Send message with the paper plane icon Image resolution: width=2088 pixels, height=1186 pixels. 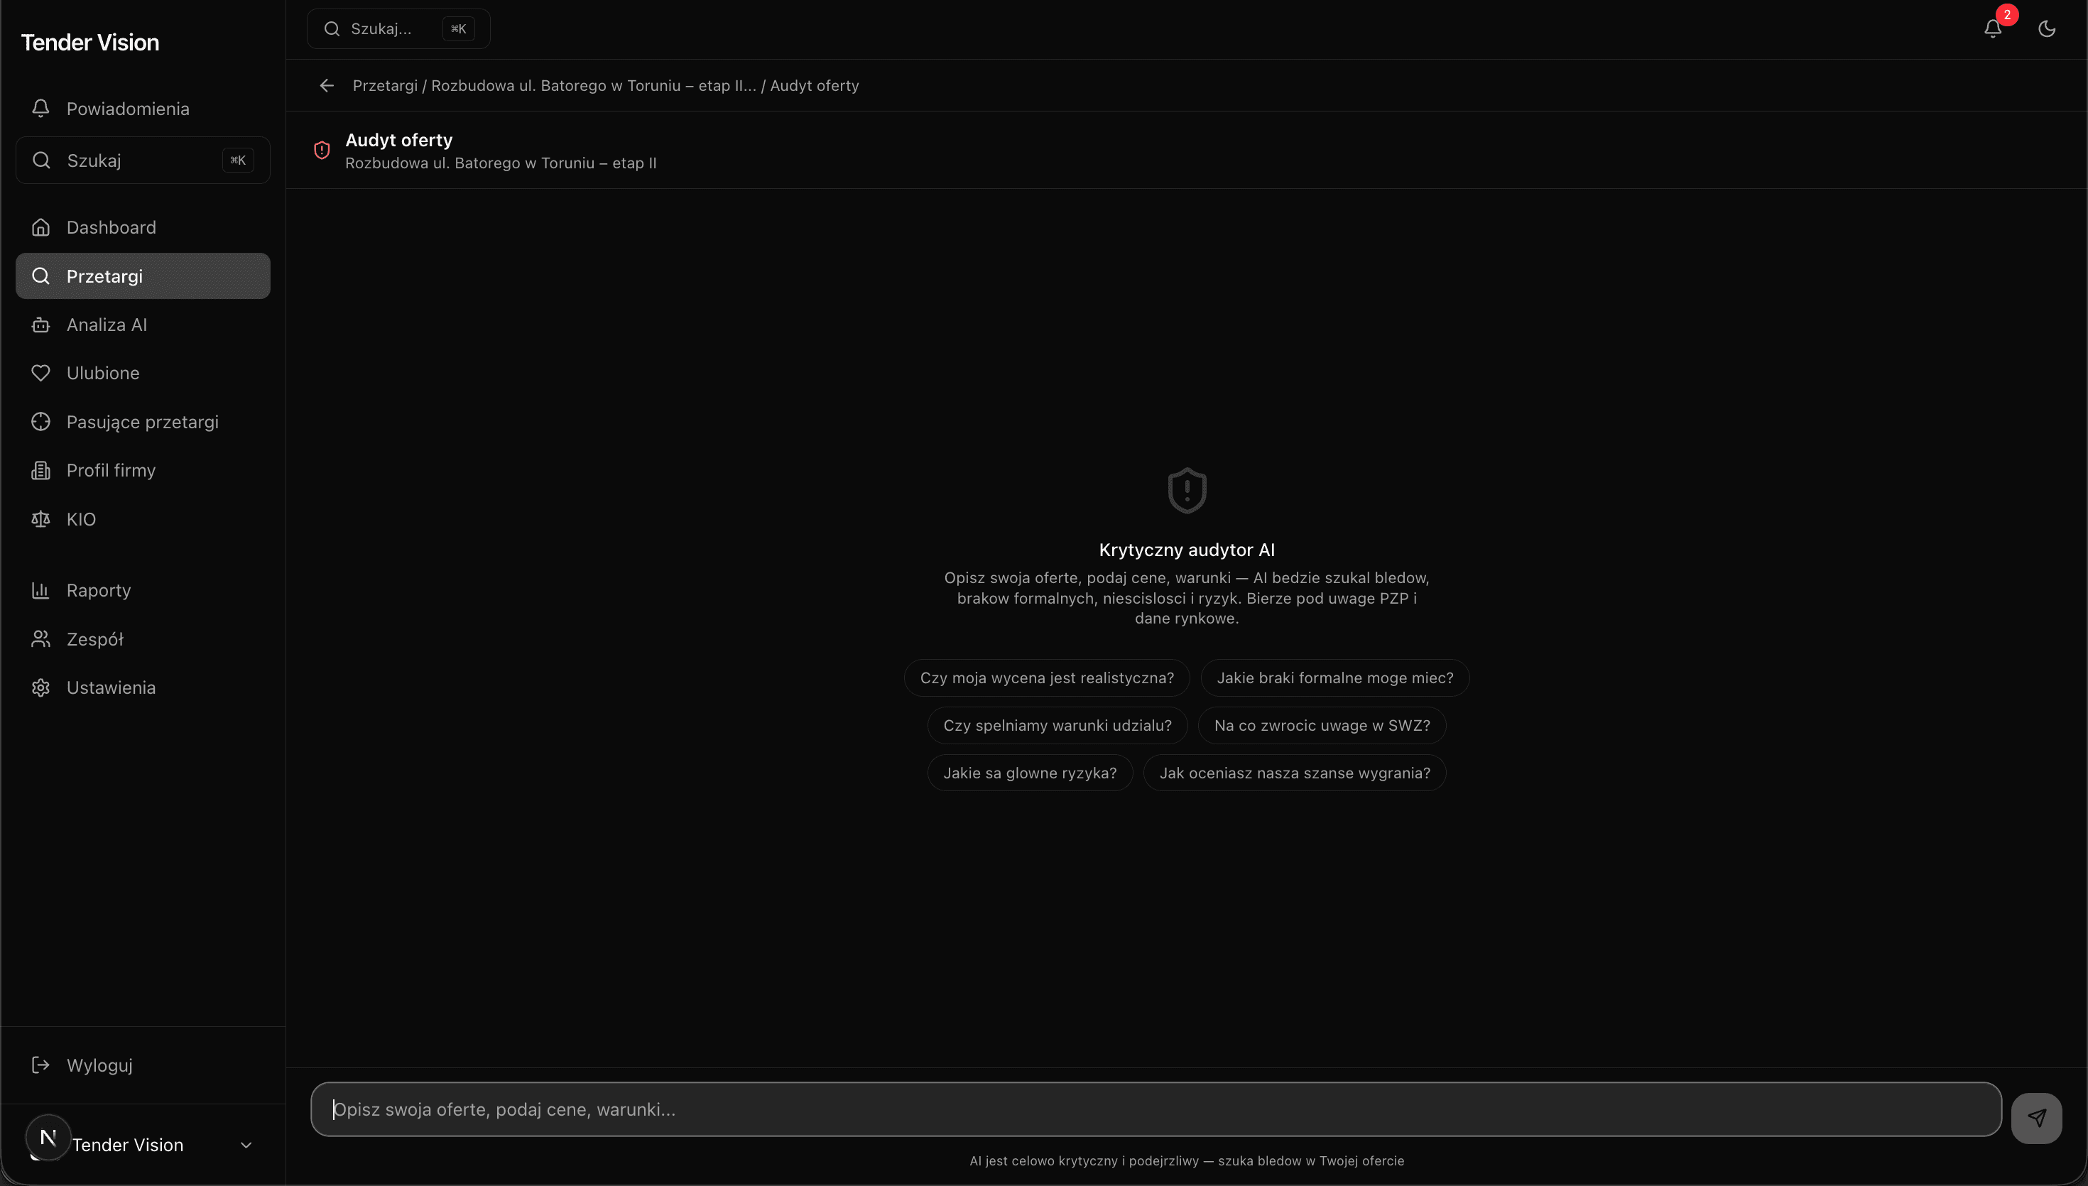(2036, 1118)
